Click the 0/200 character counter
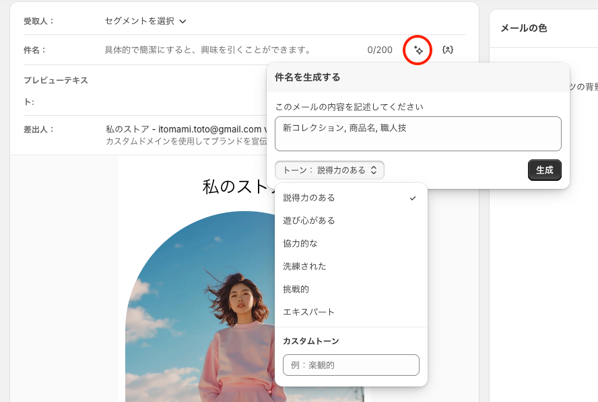598x402 pixels. (380, 50)
